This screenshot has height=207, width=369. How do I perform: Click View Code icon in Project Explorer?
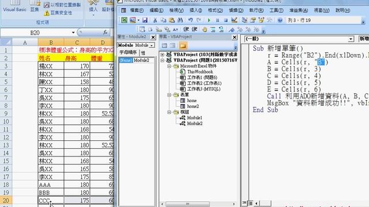164,45
